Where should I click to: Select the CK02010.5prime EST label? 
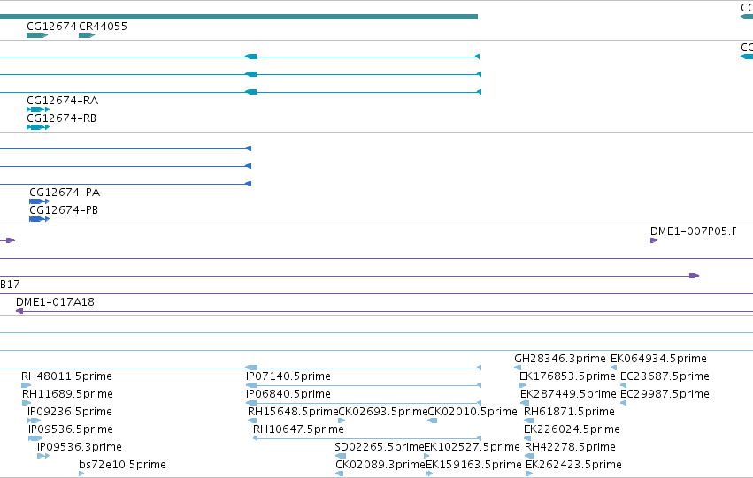click(473, 412)
